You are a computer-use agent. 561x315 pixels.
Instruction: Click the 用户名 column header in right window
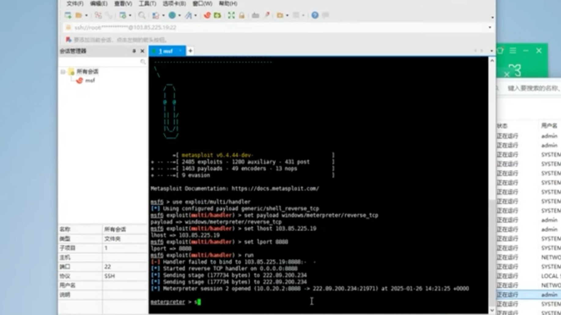(549, 125)
